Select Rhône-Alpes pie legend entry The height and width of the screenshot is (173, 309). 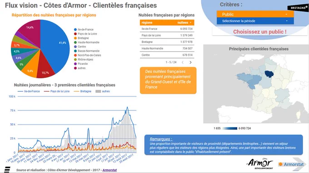pyautogui.click(x=83, y=59)
